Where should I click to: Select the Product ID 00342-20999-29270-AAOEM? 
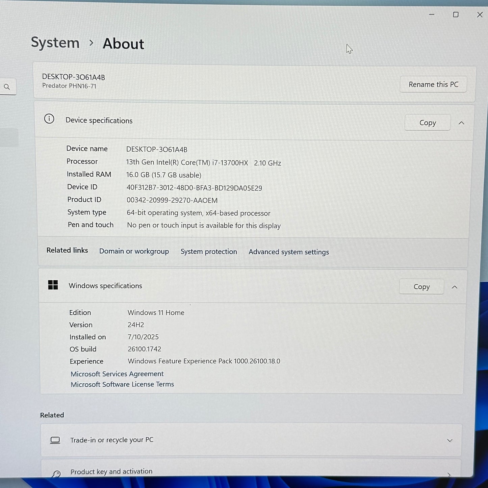pyautogui.click(x=172, y=200)
